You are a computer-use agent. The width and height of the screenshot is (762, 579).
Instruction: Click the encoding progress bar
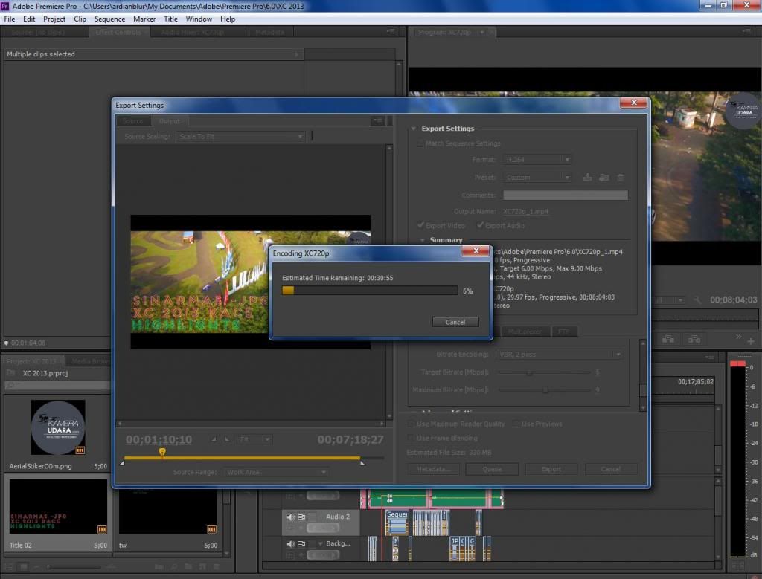370,290
